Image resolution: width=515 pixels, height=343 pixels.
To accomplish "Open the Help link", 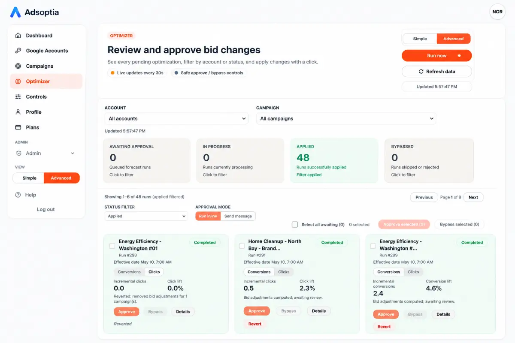I will pyautogui.click(x=30, y=195).
